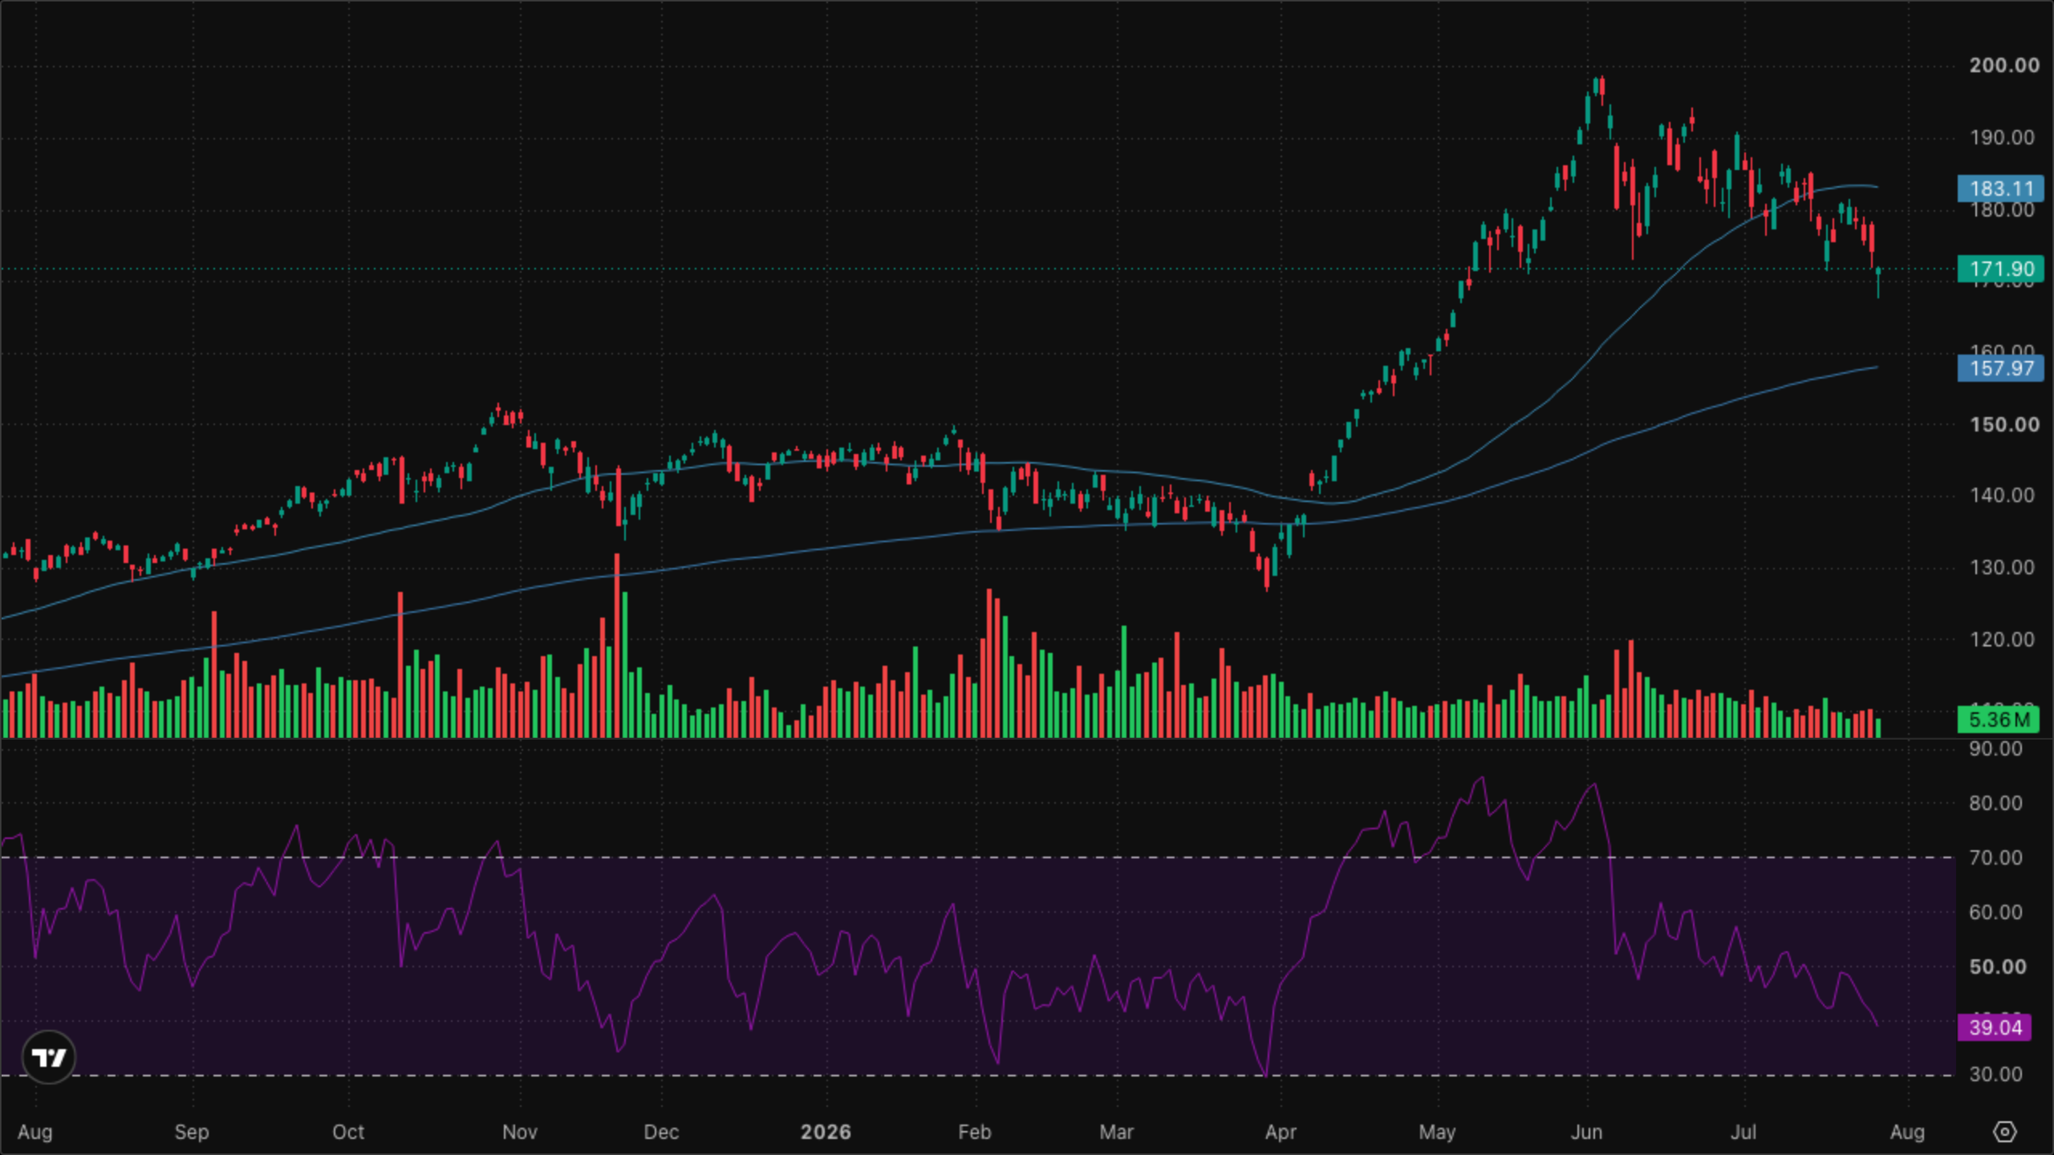Click the 157.97 moving average label
This screenshot has height=1155, width=2054.
point(2001,368)
